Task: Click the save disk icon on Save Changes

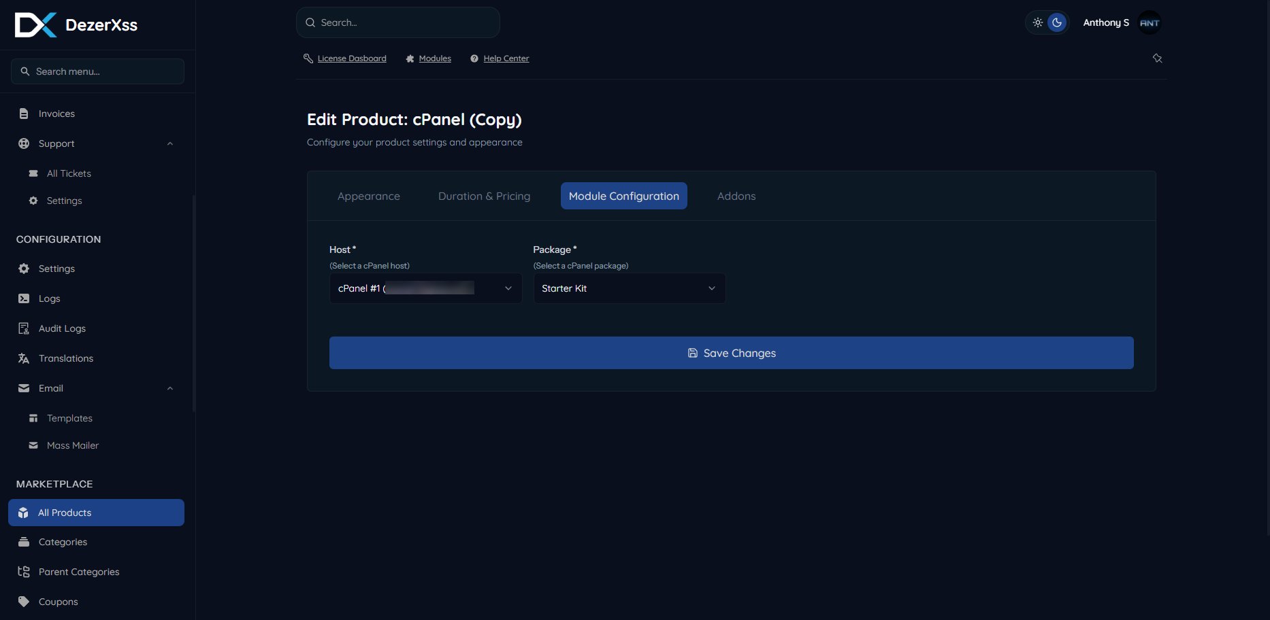Action: tap(693, 353)
